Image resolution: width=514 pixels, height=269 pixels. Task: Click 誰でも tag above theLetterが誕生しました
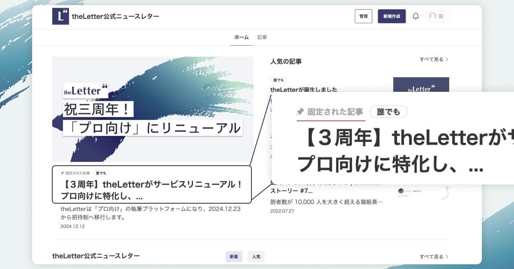(278, 80)
